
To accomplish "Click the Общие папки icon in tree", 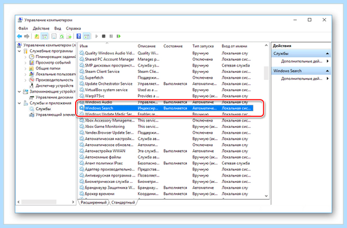I will tap(32, 68).
